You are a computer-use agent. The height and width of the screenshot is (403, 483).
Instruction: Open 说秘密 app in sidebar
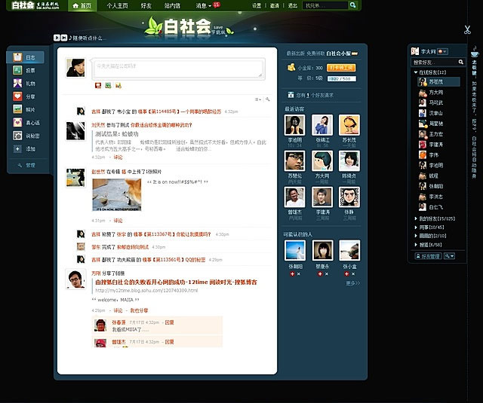(x=26, y=136)
